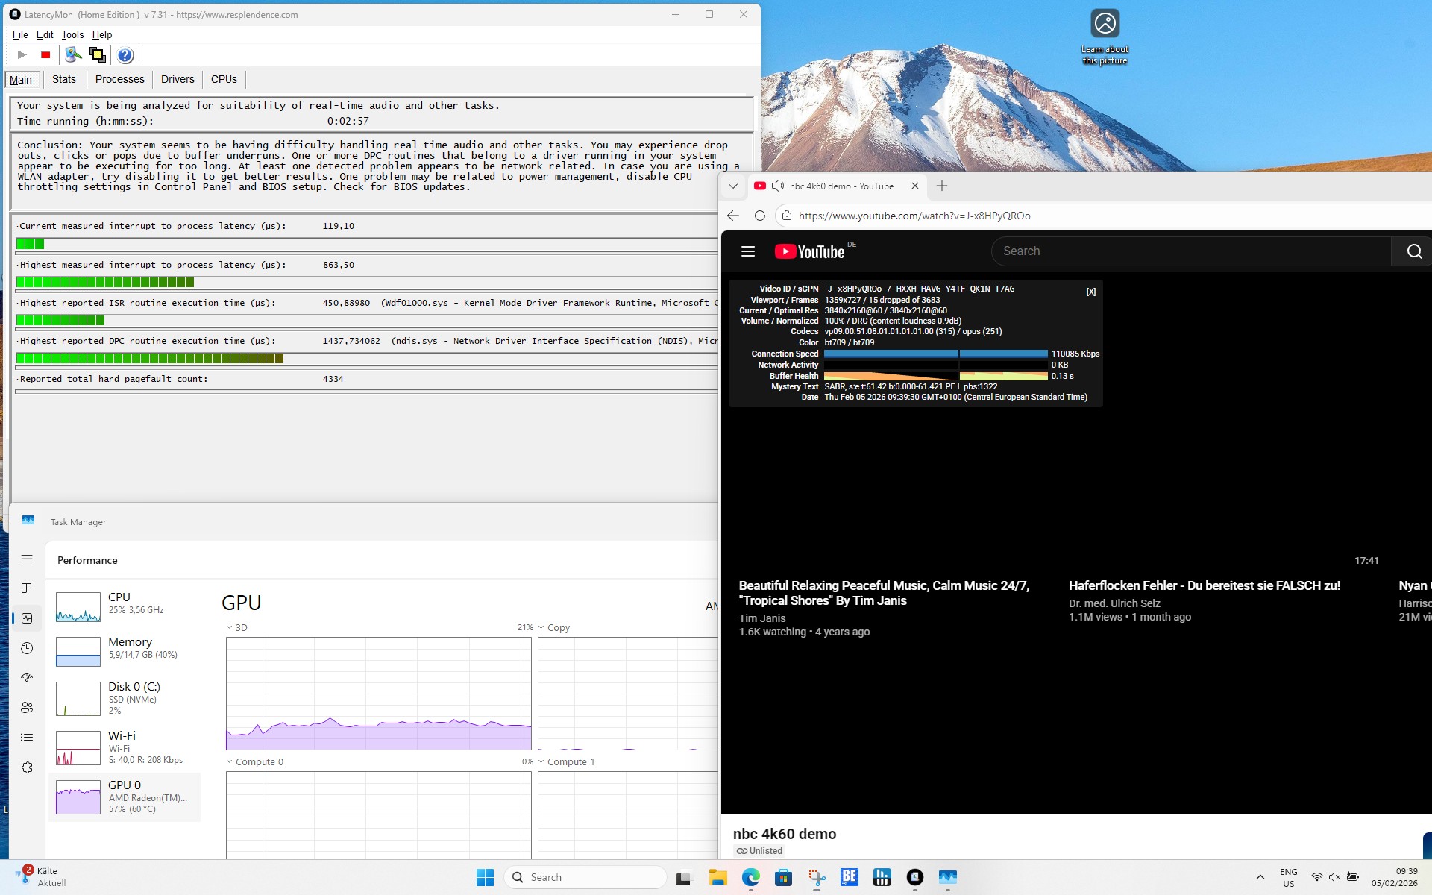The height and width of the screenshot is (895, 1432).
Task: Toggle the Task Manager hamburger navigation menu
Action: click(27, 559)
